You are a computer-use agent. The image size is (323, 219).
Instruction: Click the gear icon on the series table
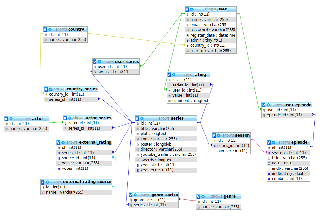142,118
